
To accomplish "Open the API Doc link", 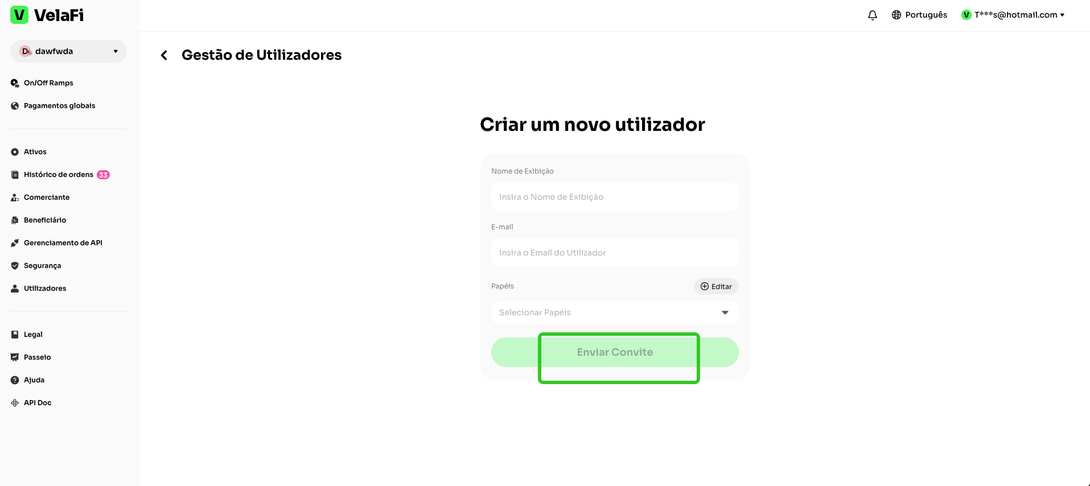I will coord(38,403).
